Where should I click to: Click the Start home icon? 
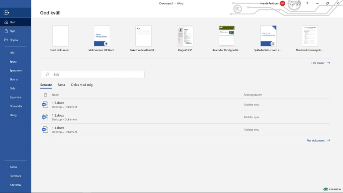pos(6,22)
